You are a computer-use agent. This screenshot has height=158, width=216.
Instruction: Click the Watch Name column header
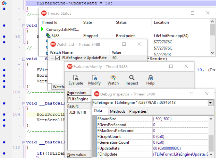point(80,52)
